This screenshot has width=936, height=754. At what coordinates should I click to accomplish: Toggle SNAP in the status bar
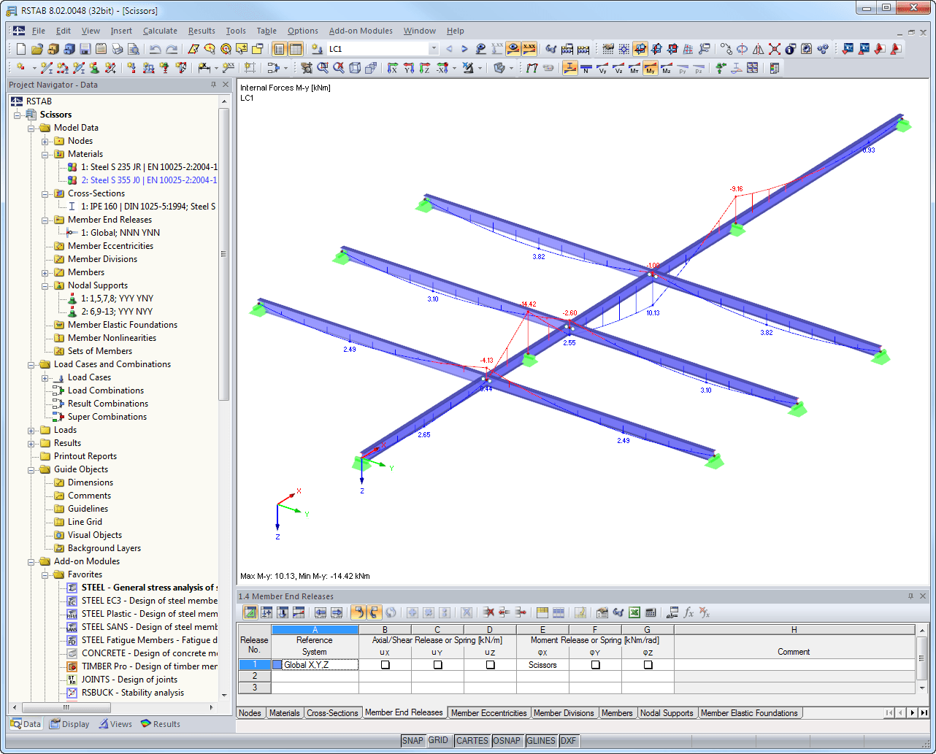click(413, 740)
